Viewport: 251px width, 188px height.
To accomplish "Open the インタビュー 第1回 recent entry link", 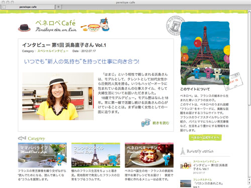I will (210, 167).
